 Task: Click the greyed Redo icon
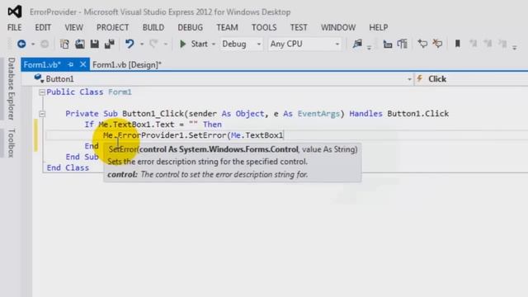click(153, 44)
